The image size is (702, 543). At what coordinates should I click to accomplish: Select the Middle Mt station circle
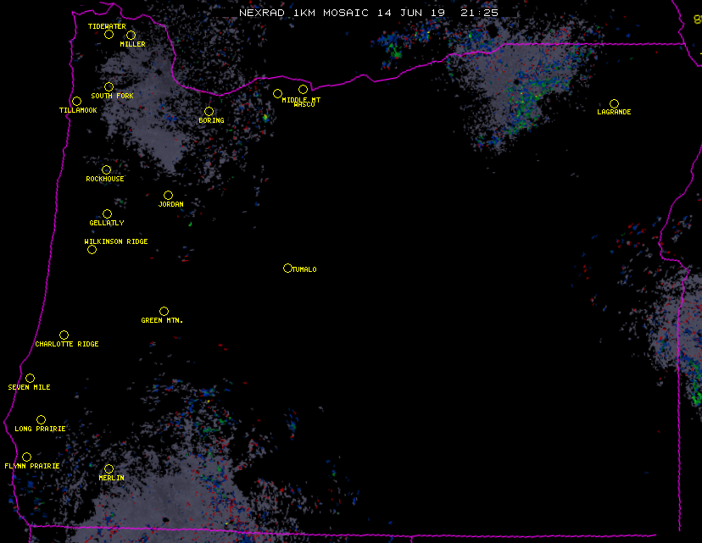(x=277, y=93)
